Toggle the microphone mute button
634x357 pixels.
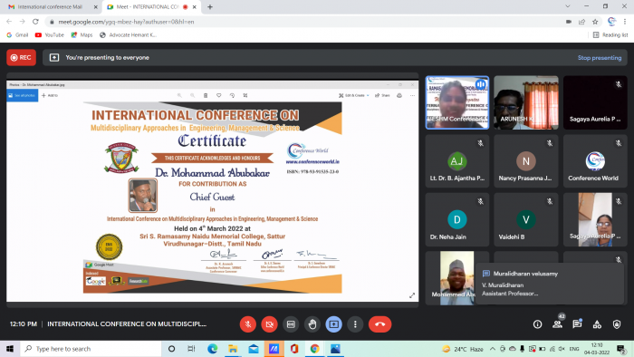(x=248, y=324)
